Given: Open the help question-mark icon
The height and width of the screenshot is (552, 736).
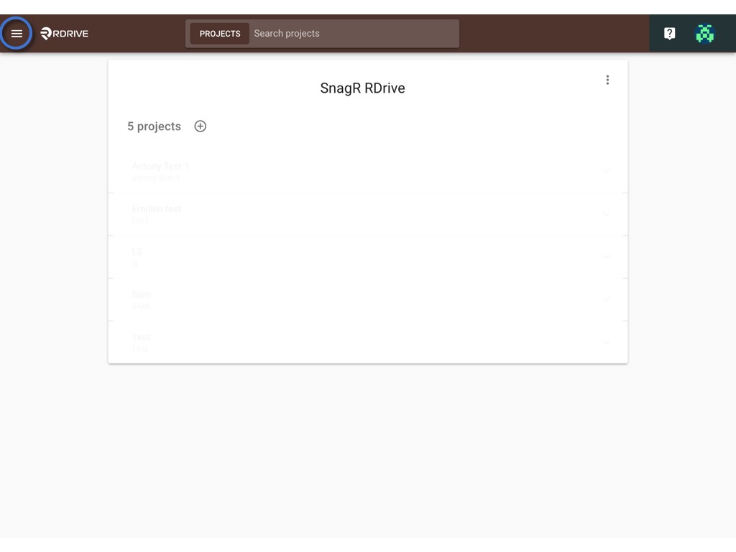Looking at the screenshot, I should tap(669, 33).
